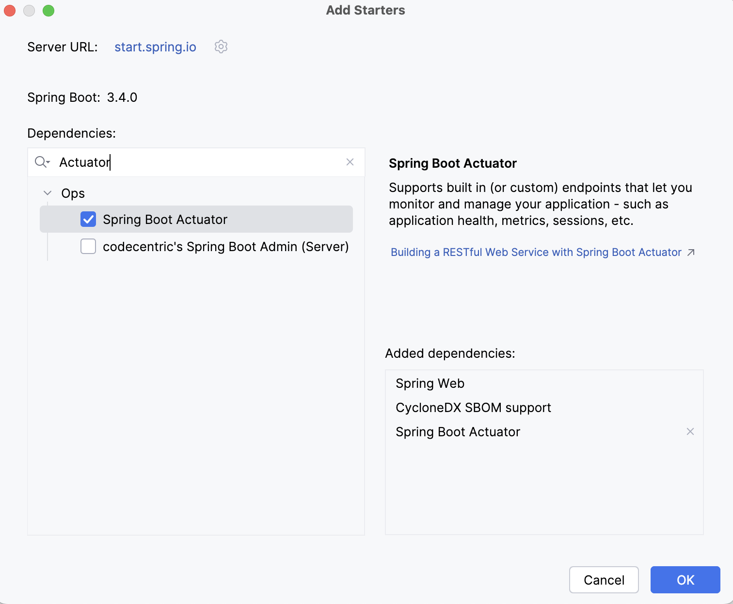Maximize the dialog with green button
Viewport: 733px width, 604px height.
[x=48, y=11]
